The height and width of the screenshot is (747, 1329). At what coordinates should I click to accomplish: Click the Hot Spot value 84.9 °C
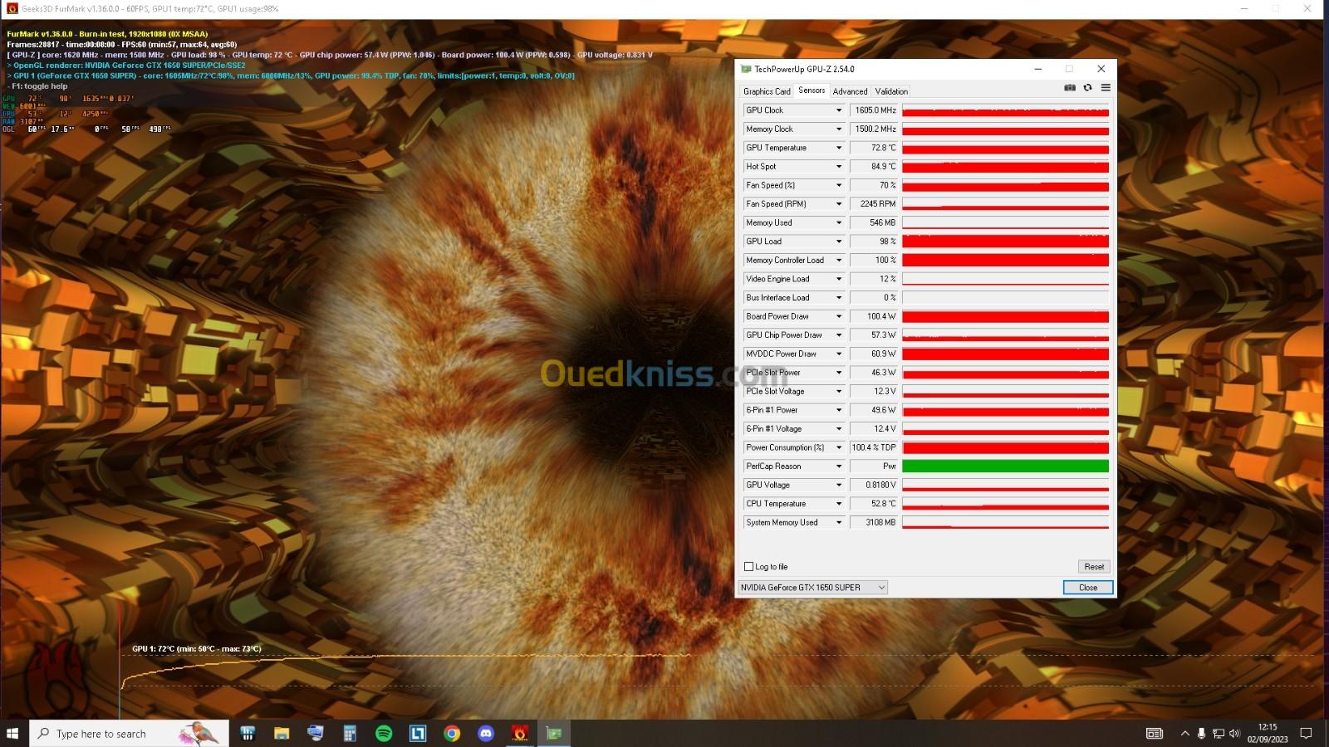[875, 167]
